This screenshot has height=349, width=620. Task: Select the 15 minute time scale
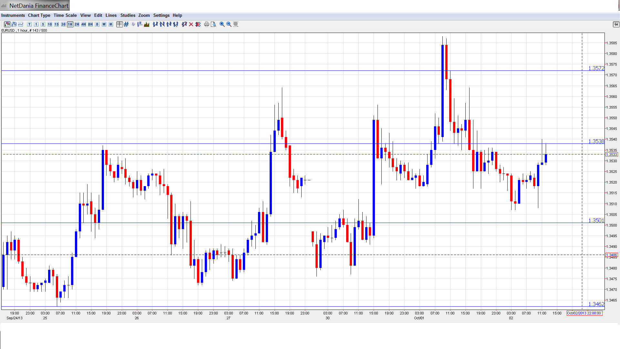pyautogui.click(x=57, y=24)
